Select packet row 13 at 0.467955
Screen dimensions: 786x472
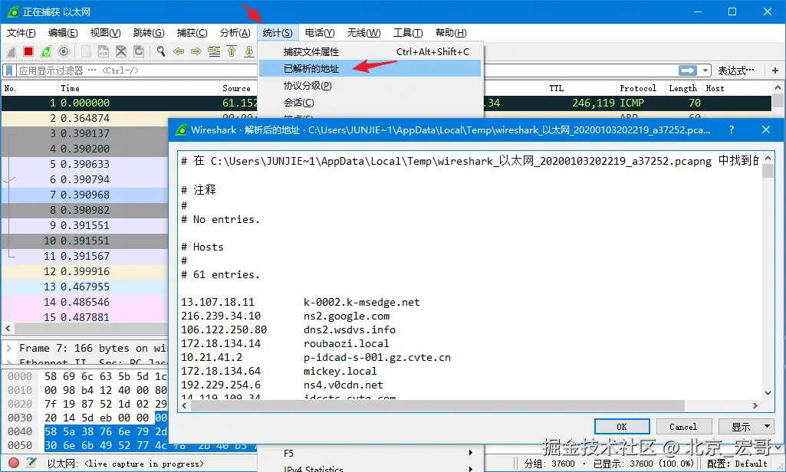pyautogui.click(x=84, y=287)
